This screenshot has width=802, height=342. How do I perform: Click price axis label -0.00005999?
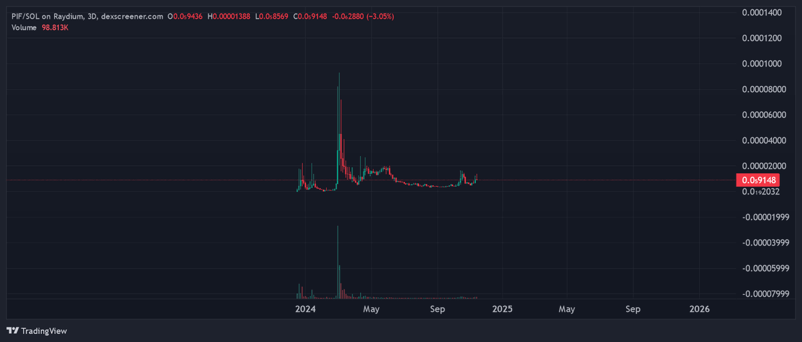pyautogui.click(x=767, y=268)
